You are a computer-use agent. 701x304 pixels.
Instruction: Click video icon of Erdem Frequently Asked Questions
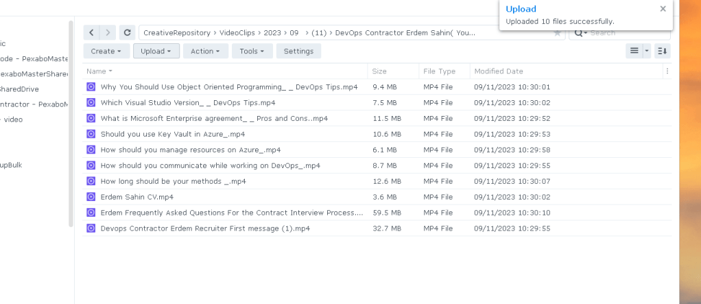(91, 212)
